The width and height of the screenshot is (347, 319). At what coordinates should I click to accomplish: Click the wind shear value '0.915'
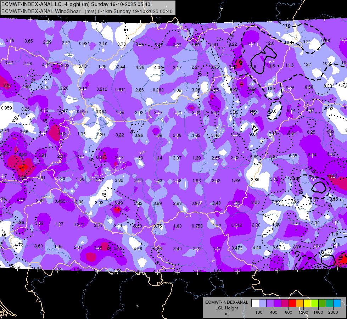pyautogui.click(x=82, y=112)
